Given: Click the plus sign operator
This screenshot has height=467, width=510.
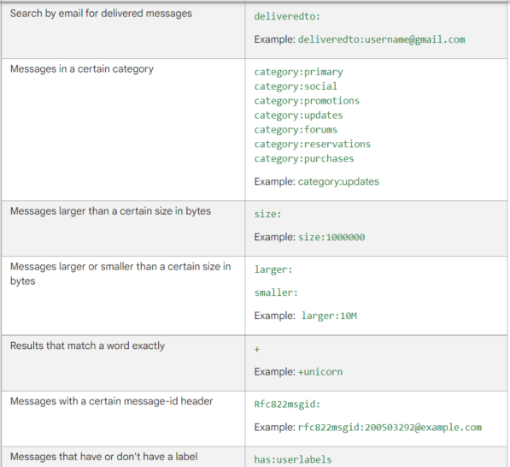Looking at the screenshot, I should pos(257,350).
